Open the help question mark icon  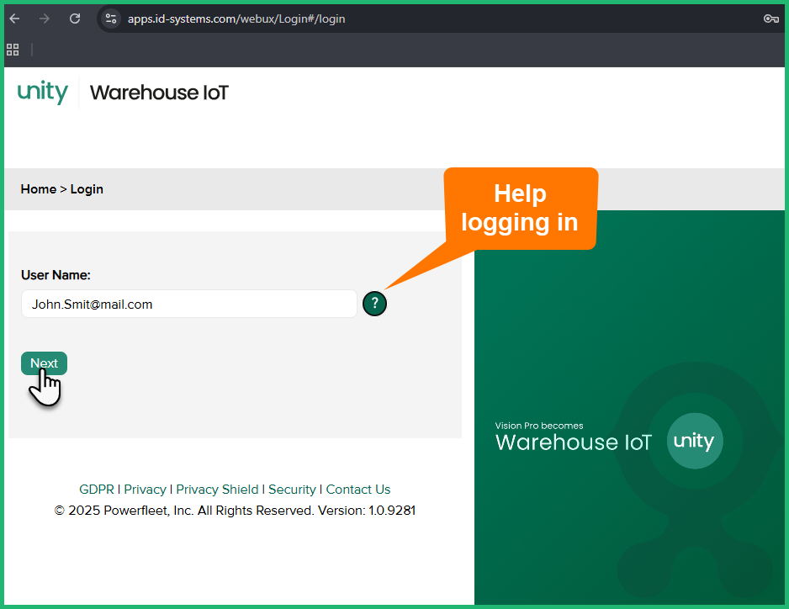[x=374, y=304]
